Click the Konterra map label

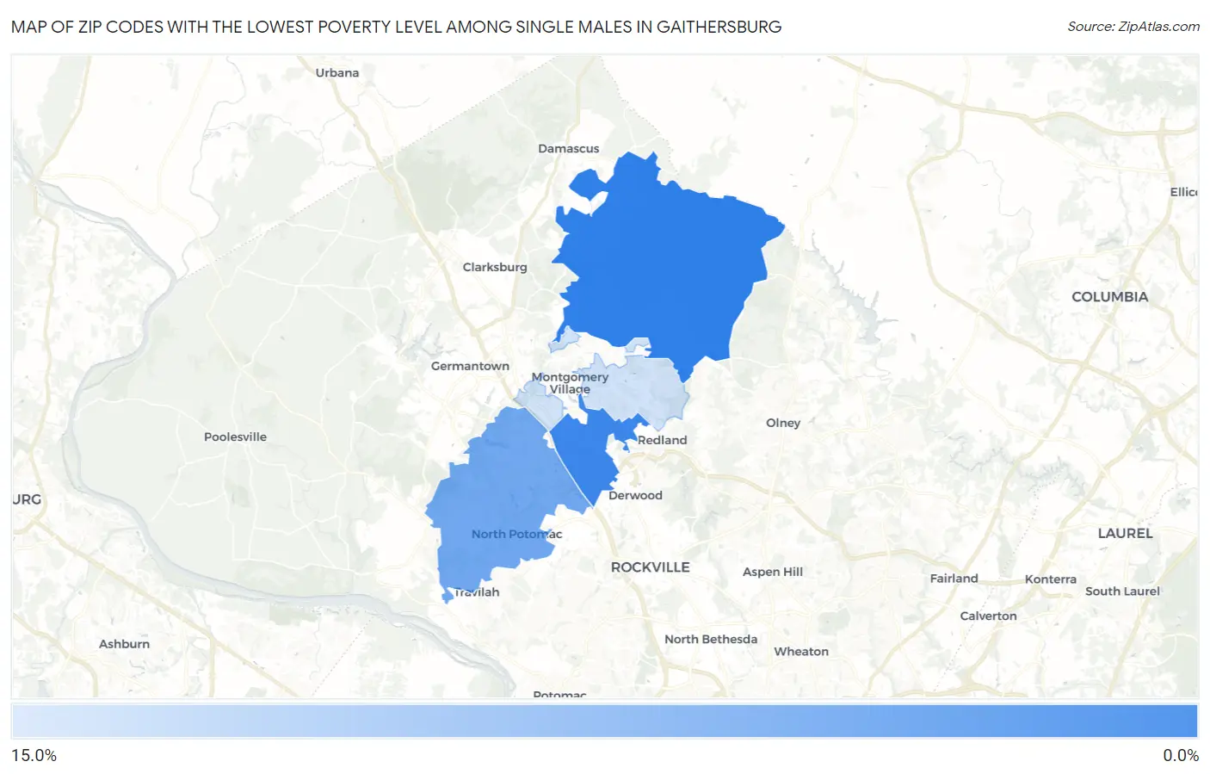click(x=1050, y=579)
